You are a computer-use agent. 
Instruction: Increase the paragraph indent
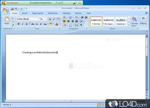click(x=86, y=18)
